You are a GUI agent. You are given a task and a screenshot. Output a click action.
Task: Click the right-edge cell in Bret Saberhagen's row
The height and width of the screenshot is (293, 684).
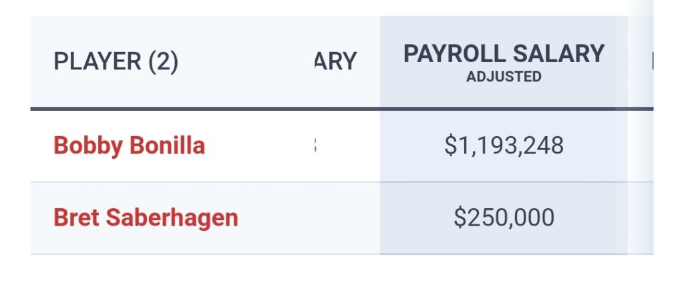[x=640, y=218]
